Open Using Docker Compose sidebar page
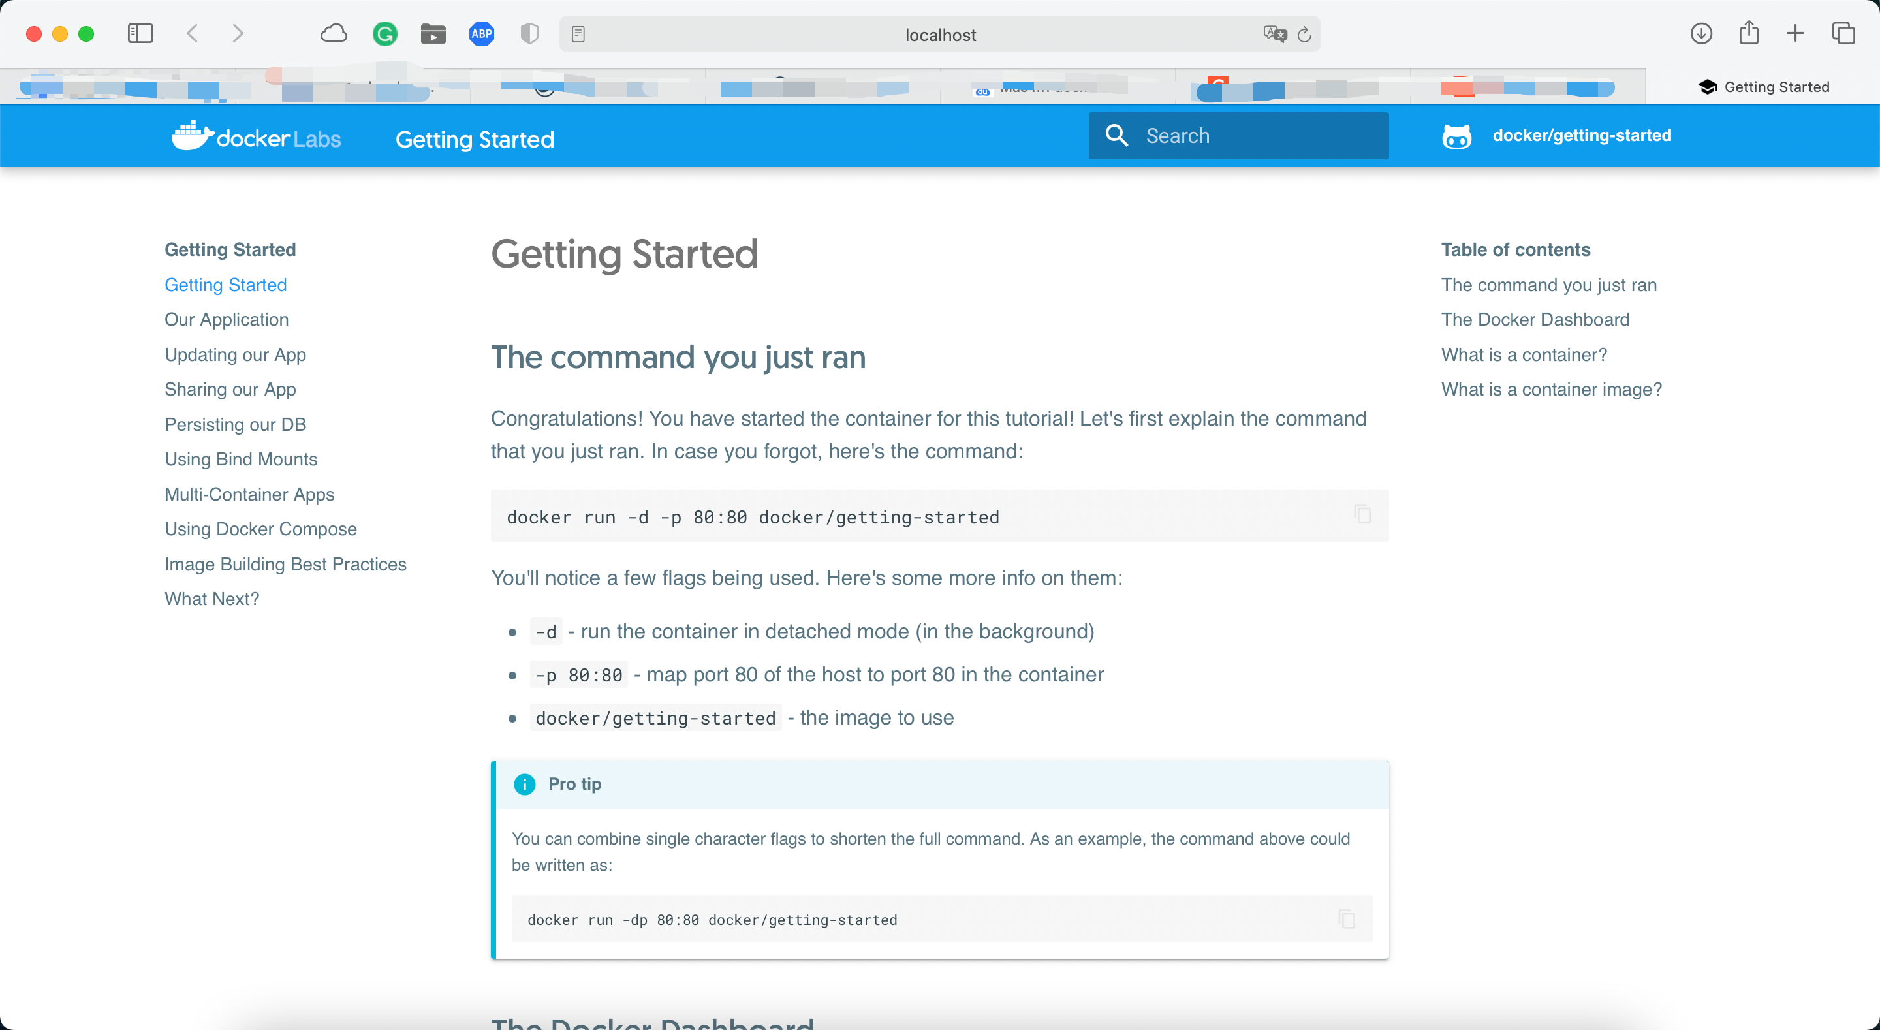Screen dimensions: 1880x1030 pos(260,529)
